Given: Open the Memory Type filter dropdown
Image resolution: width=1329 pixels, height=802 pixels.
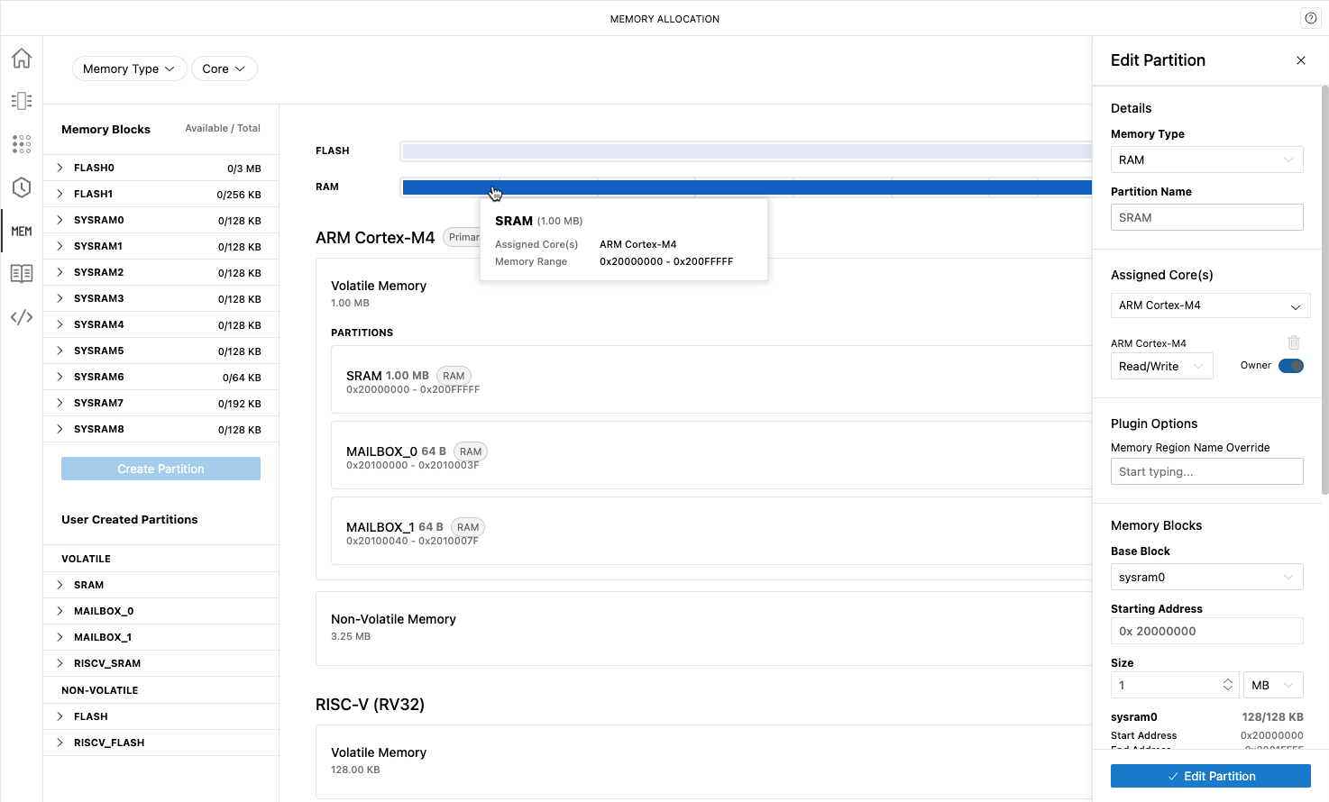Looking at the screenshot, I should coord(129,68).
